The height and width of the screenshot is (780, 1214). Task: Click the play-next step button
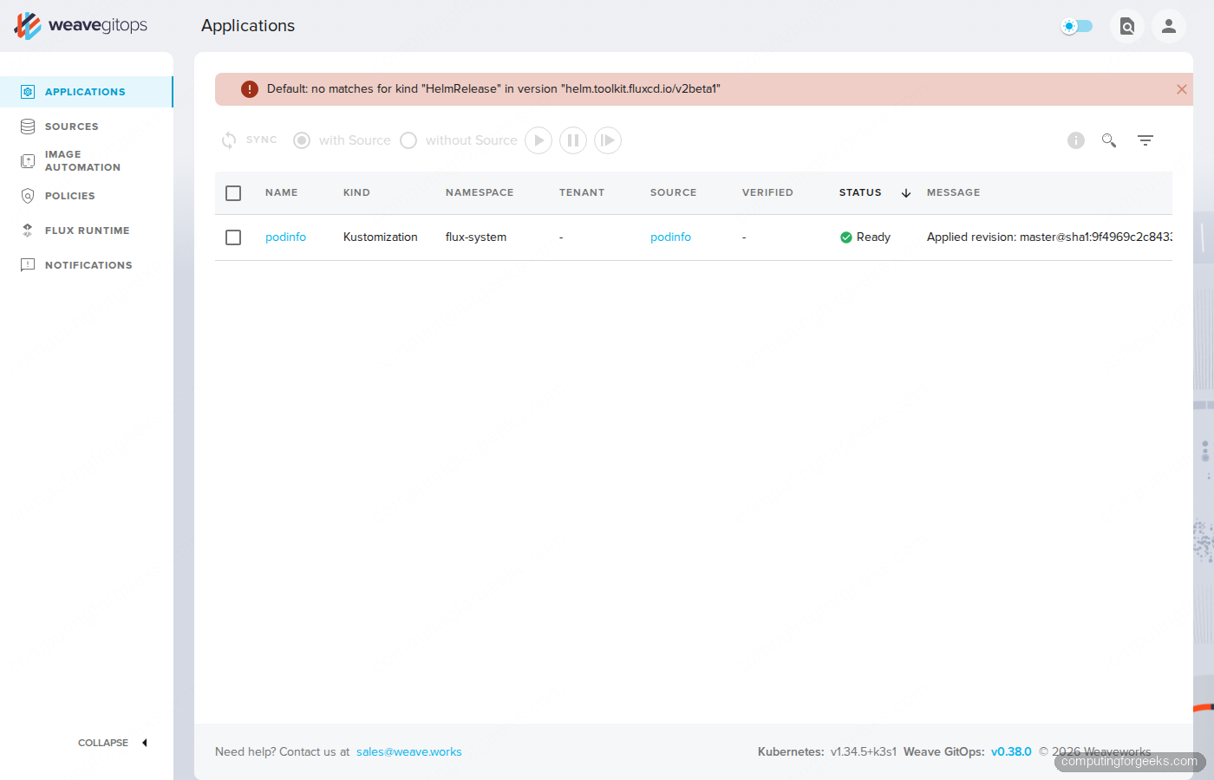point(608,140)
